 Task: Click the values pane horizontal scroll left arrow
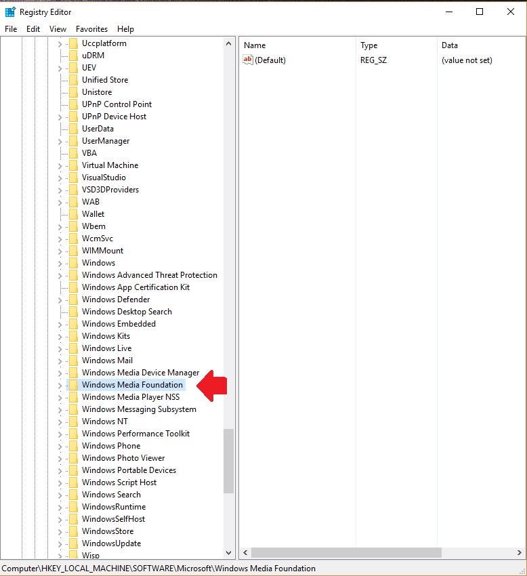pos(245,552)
